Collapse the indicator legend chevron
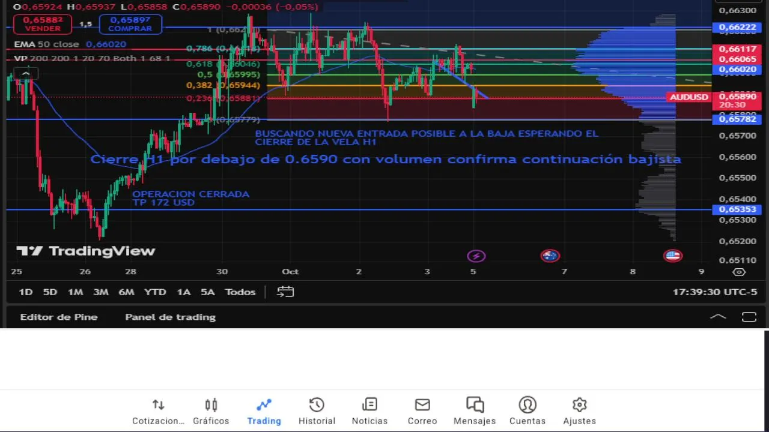This screenshot has width=769, height=432. click(x=26, y=74)
